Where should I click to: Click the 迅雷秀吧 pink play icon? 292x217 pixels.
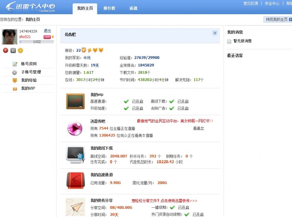coord(75,128)
